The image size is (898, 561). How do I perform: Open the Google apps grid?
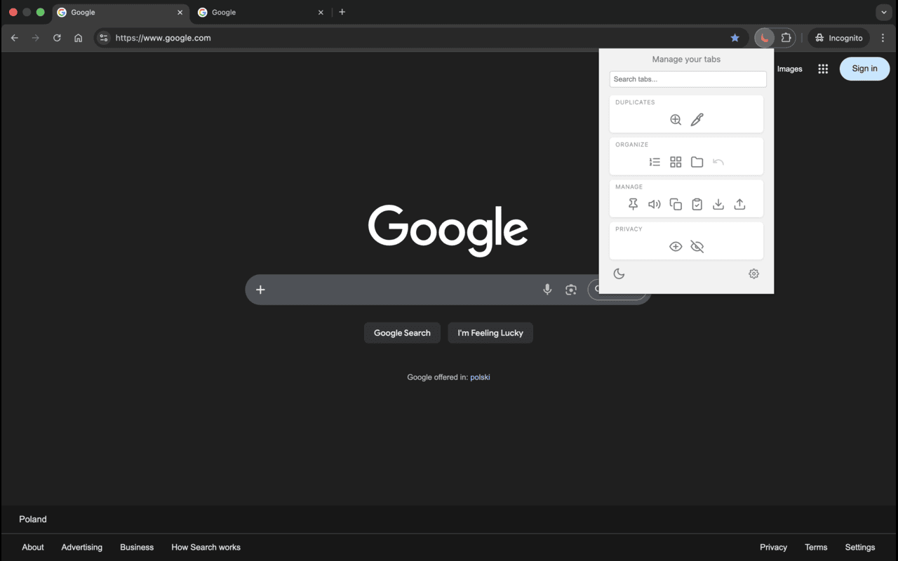click(x=823, y=69)
